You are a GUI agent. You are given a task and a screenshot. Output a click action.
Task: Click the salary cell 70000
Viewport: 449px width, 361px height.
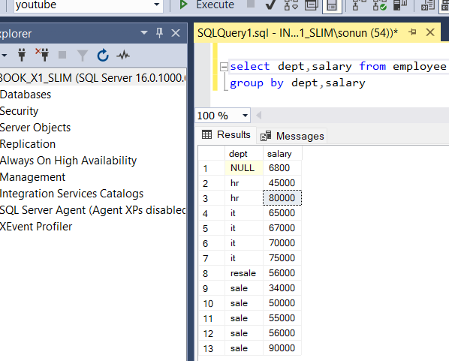coord(282,243)
